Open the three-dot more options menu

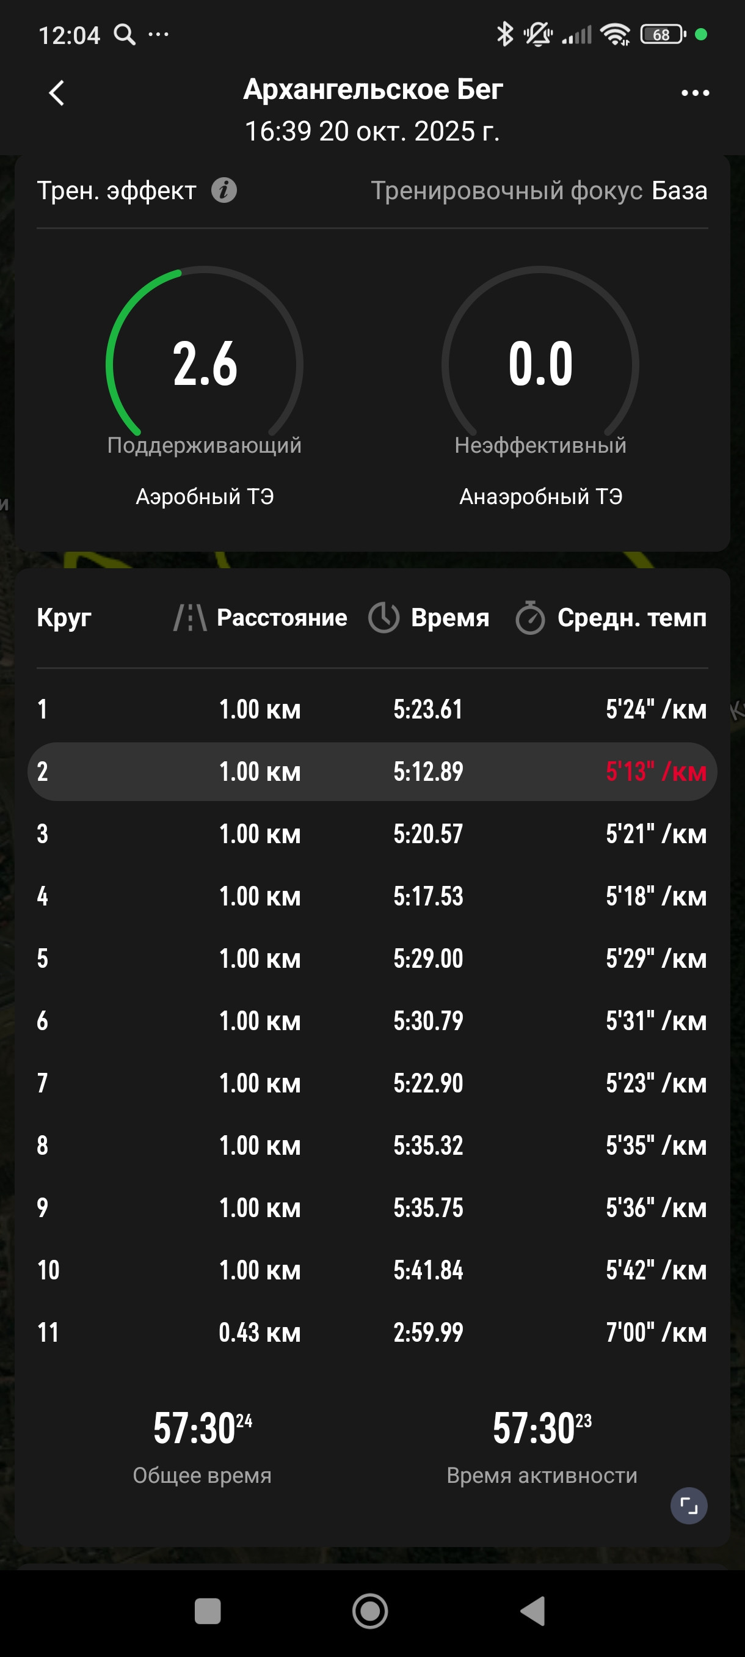click(x=695, y=93)
